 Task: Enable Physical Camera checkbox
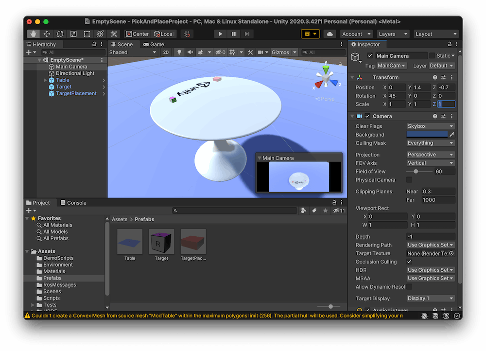coord(409,180)
